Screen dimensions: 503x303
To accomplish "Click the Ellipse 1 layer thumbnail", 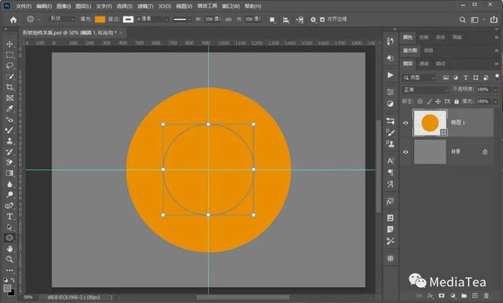I will click(430, 123).
